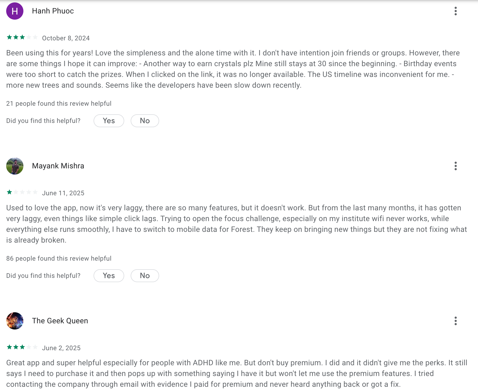Click Hanh Phuoc's purple H avatar

[15, 11]
